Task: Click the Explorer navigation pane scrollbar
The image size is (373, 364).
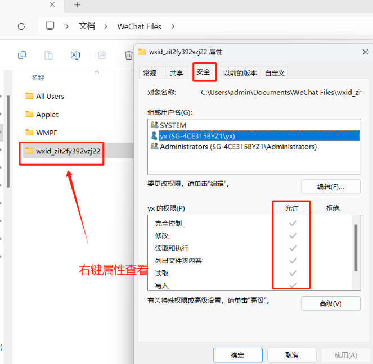Action: pos(8,142)
